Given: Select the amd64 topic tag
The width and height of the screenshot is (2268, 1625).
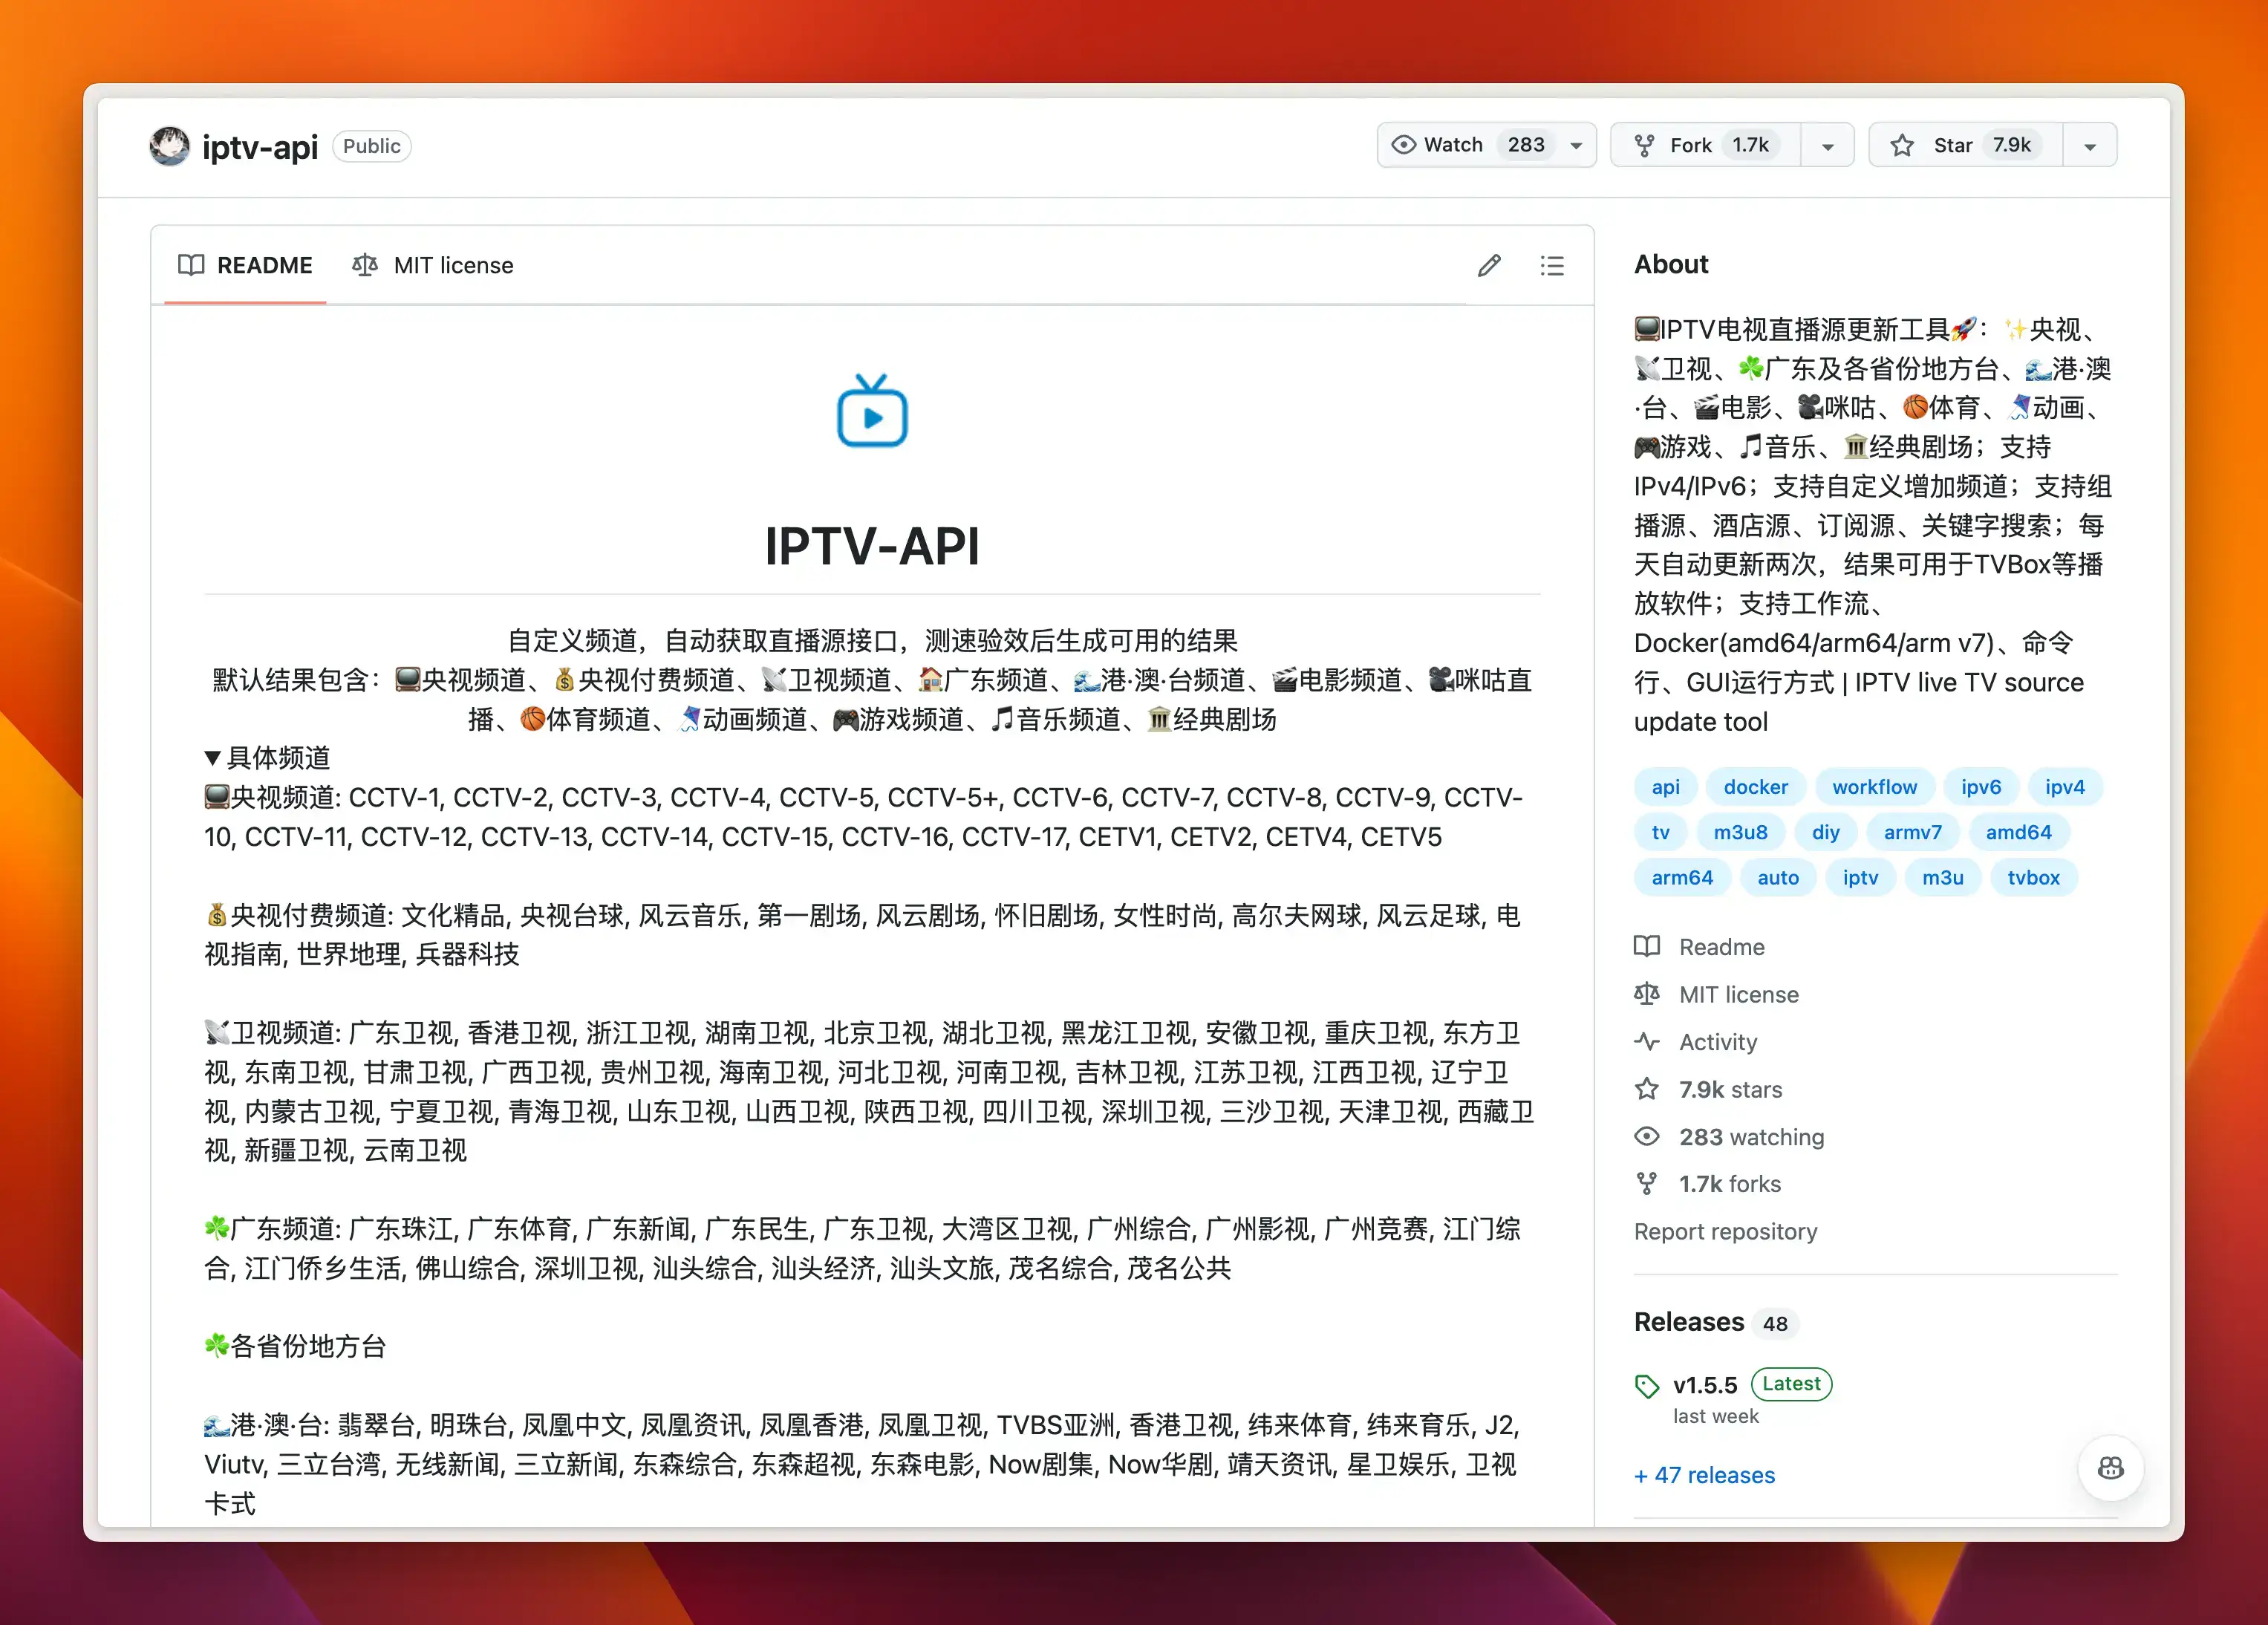Looking at the screenshot, I should point(2018,832).
